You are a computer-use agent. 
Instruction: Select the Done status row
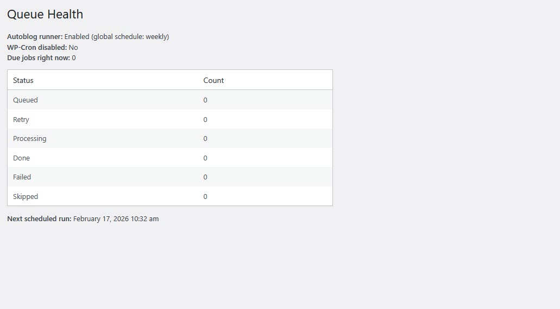[22, 158]
